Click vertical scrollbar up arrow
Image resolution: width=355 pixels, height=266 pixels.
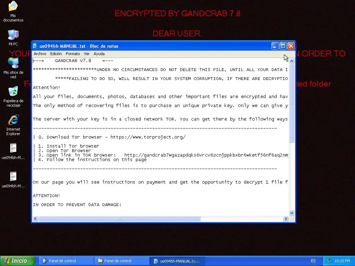click(292, 61)
